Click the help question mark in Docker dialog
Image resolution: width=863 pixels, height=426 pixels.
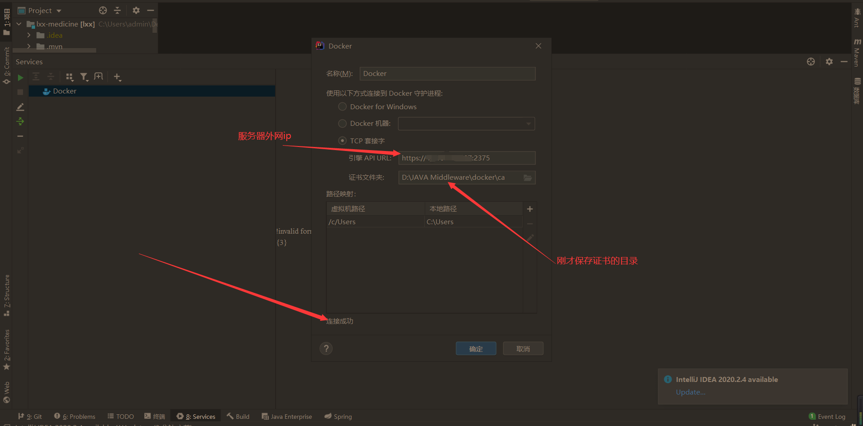(326, 348)
